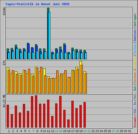
Task: Click the 10044 axis maximum label
Action: tap(4, 12)
